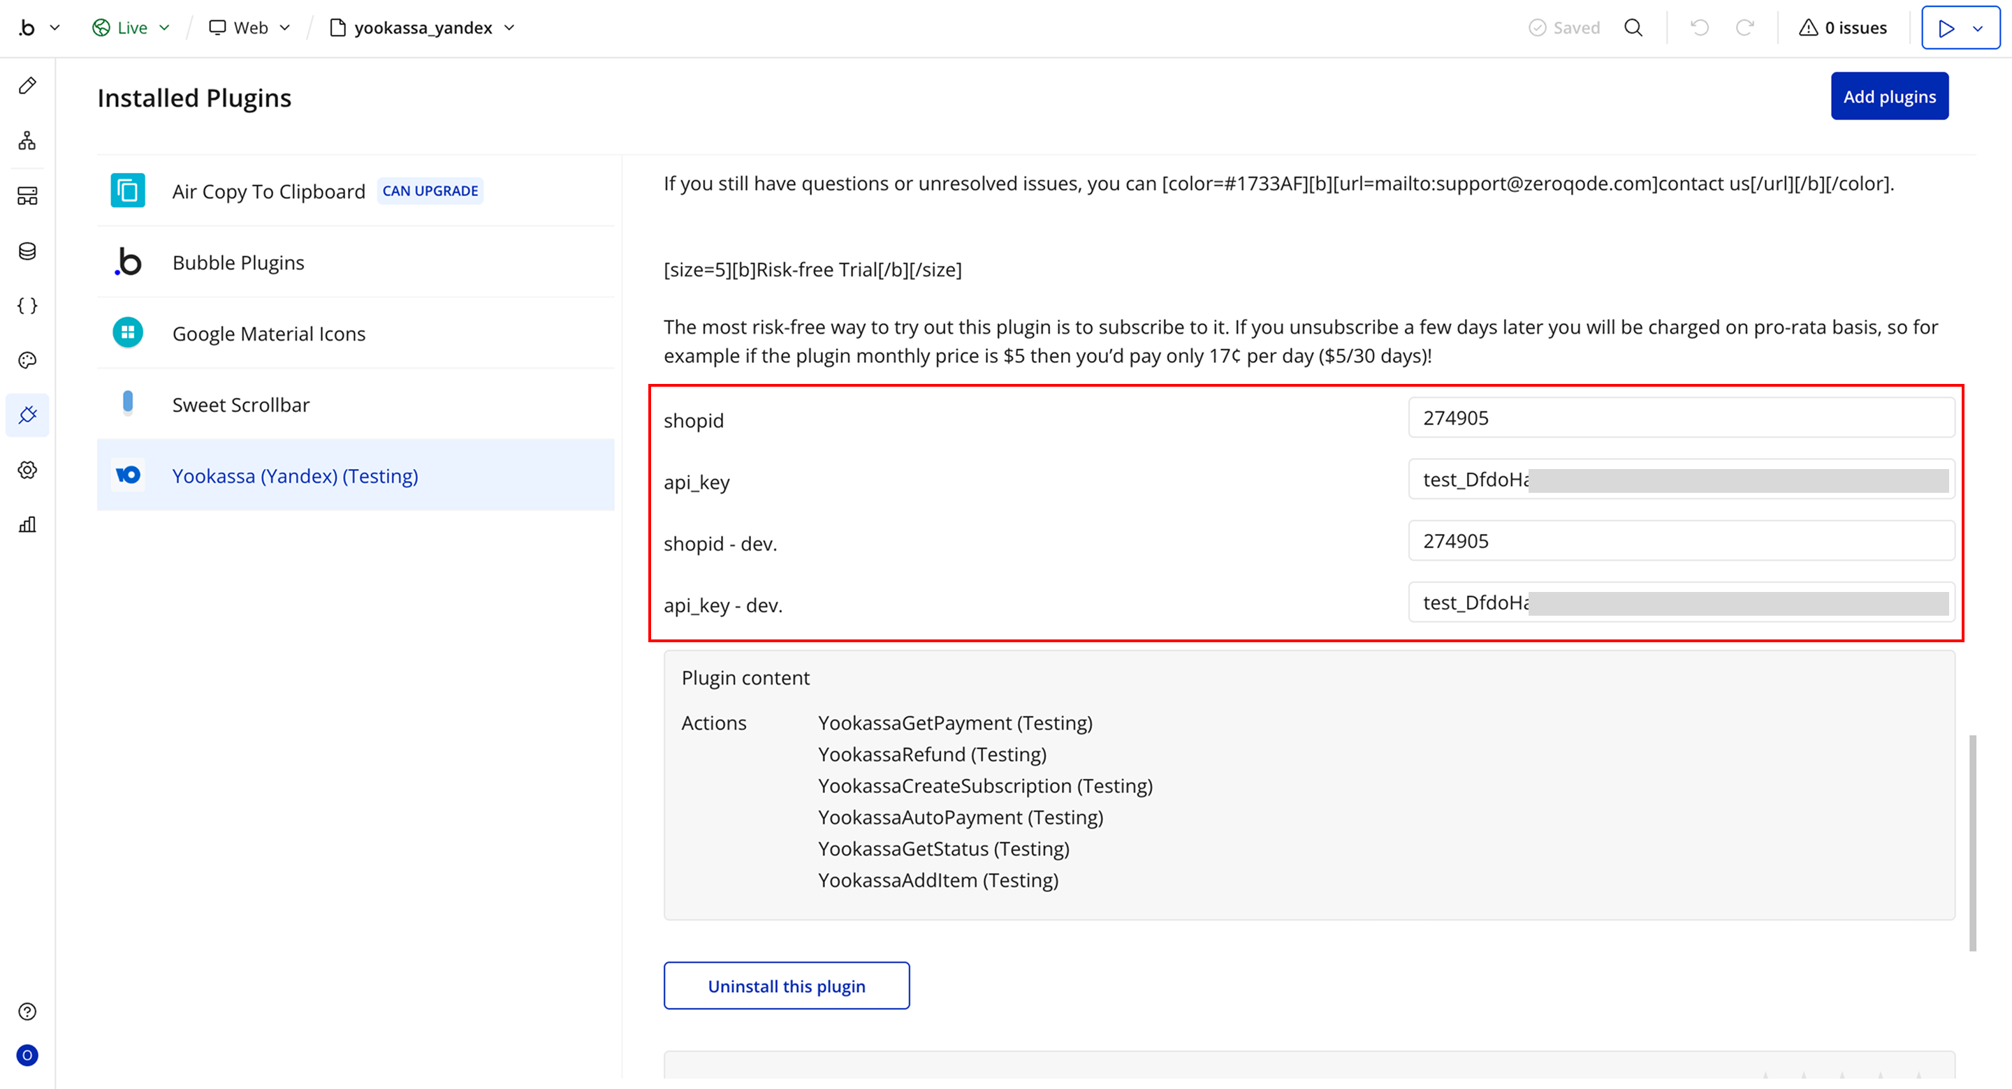Select Sweet Scrollbar in plugin list

pos(240,404)
